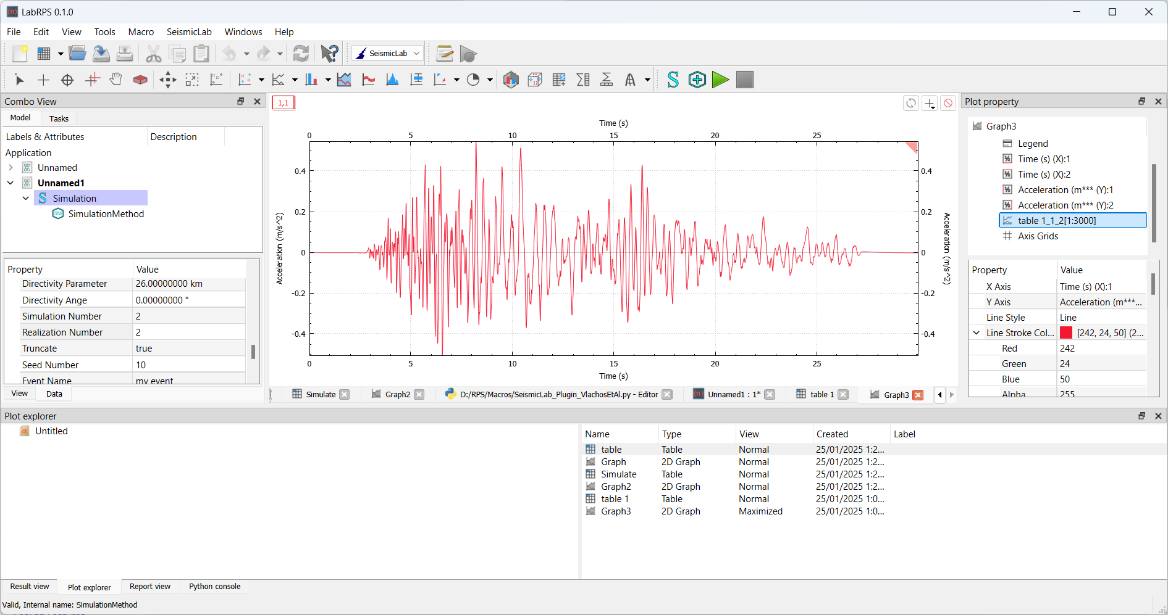Screen dimensions: 1168x615
Task: Click the teal S simulation toolbar icon
Action: tap(673, 80)
